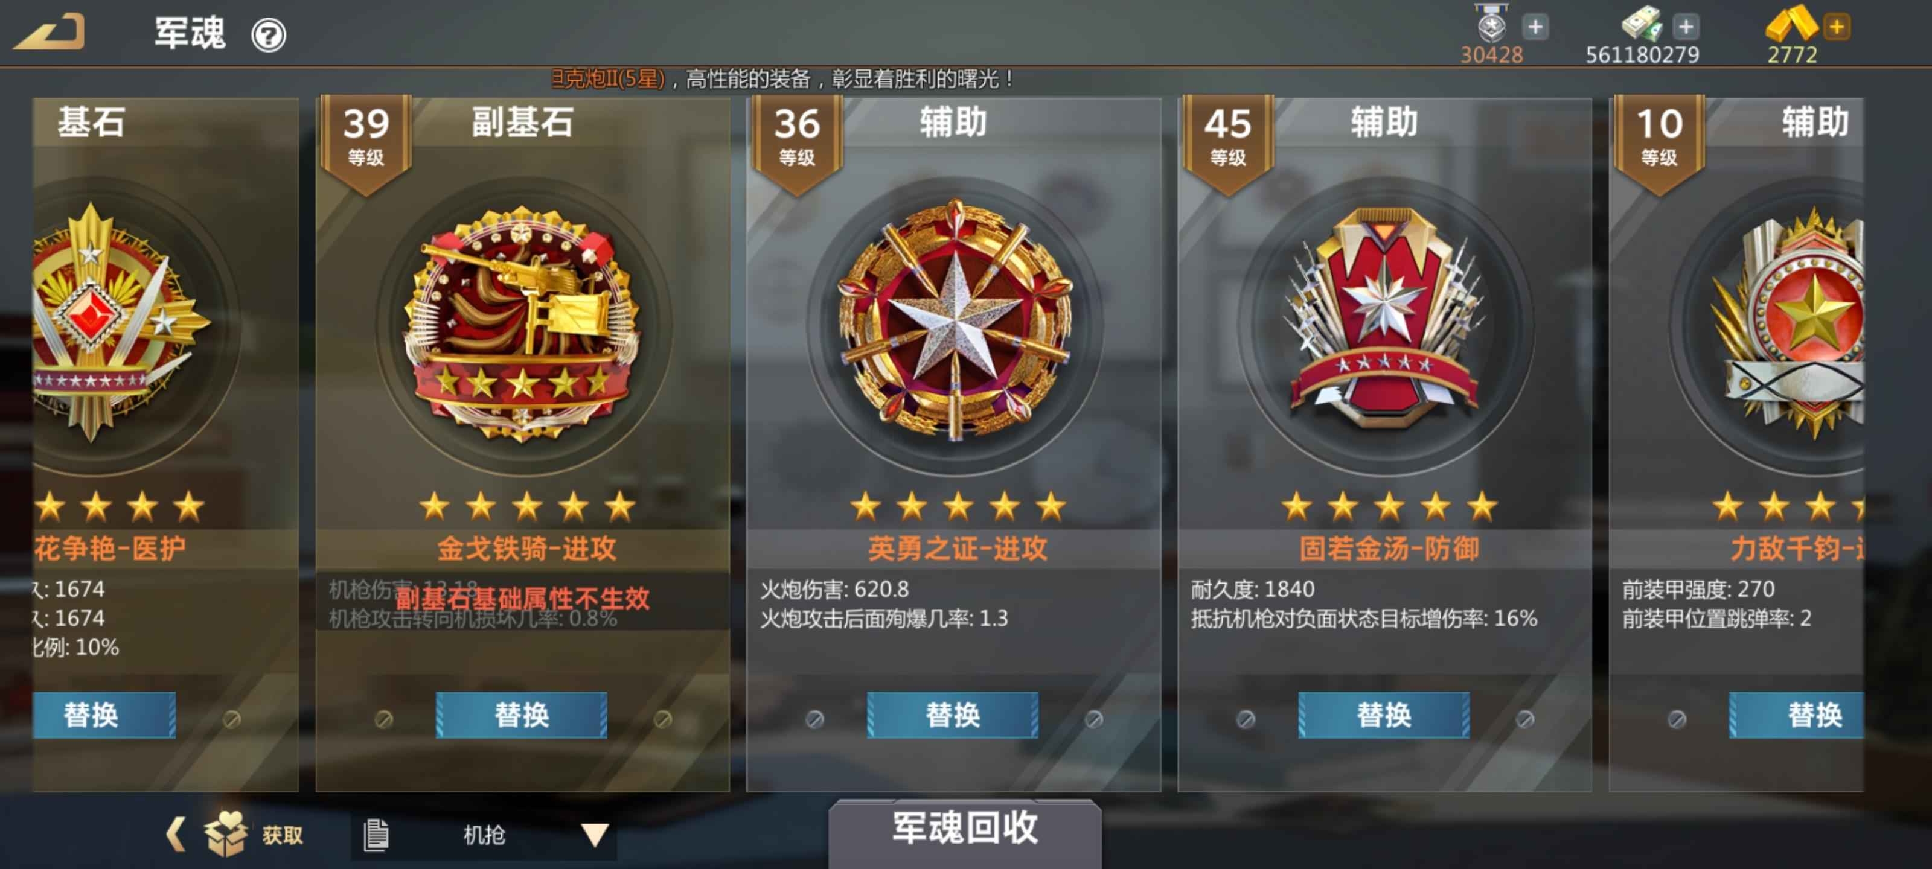This screenshot has width=1932, height=869.
Task: Add cash using the plus icon
Action: pyautogui.click(x=1686, y=27)
